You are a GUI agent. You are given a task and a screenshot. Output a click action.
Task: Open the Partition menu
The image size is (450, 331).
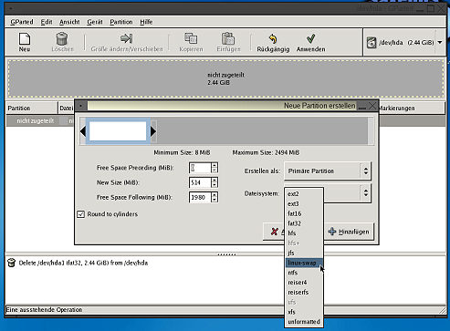pos(121,22)
